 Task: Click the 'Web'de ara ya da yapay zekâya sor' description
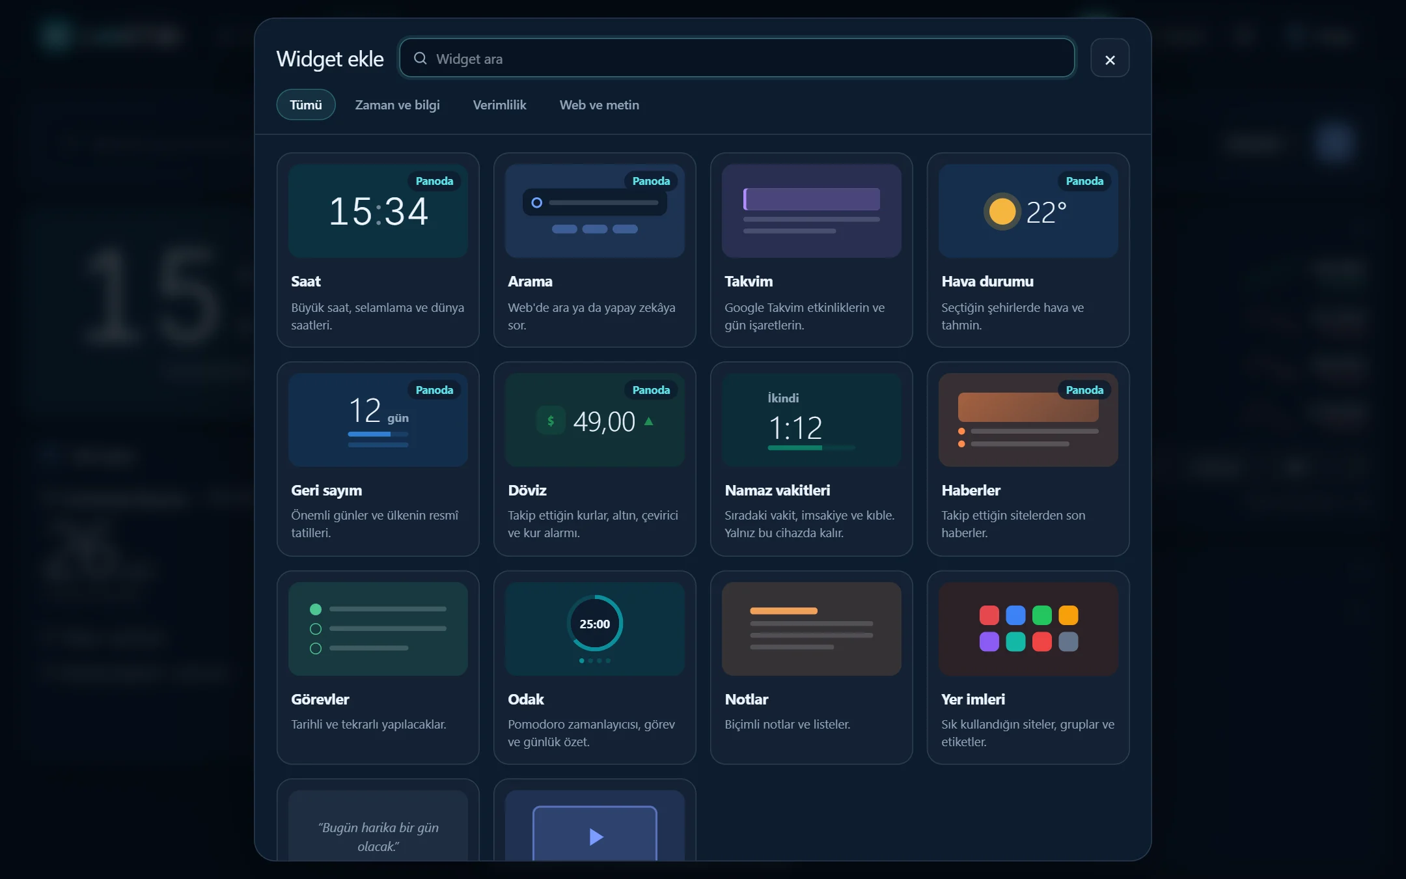[x=592, y=316]
